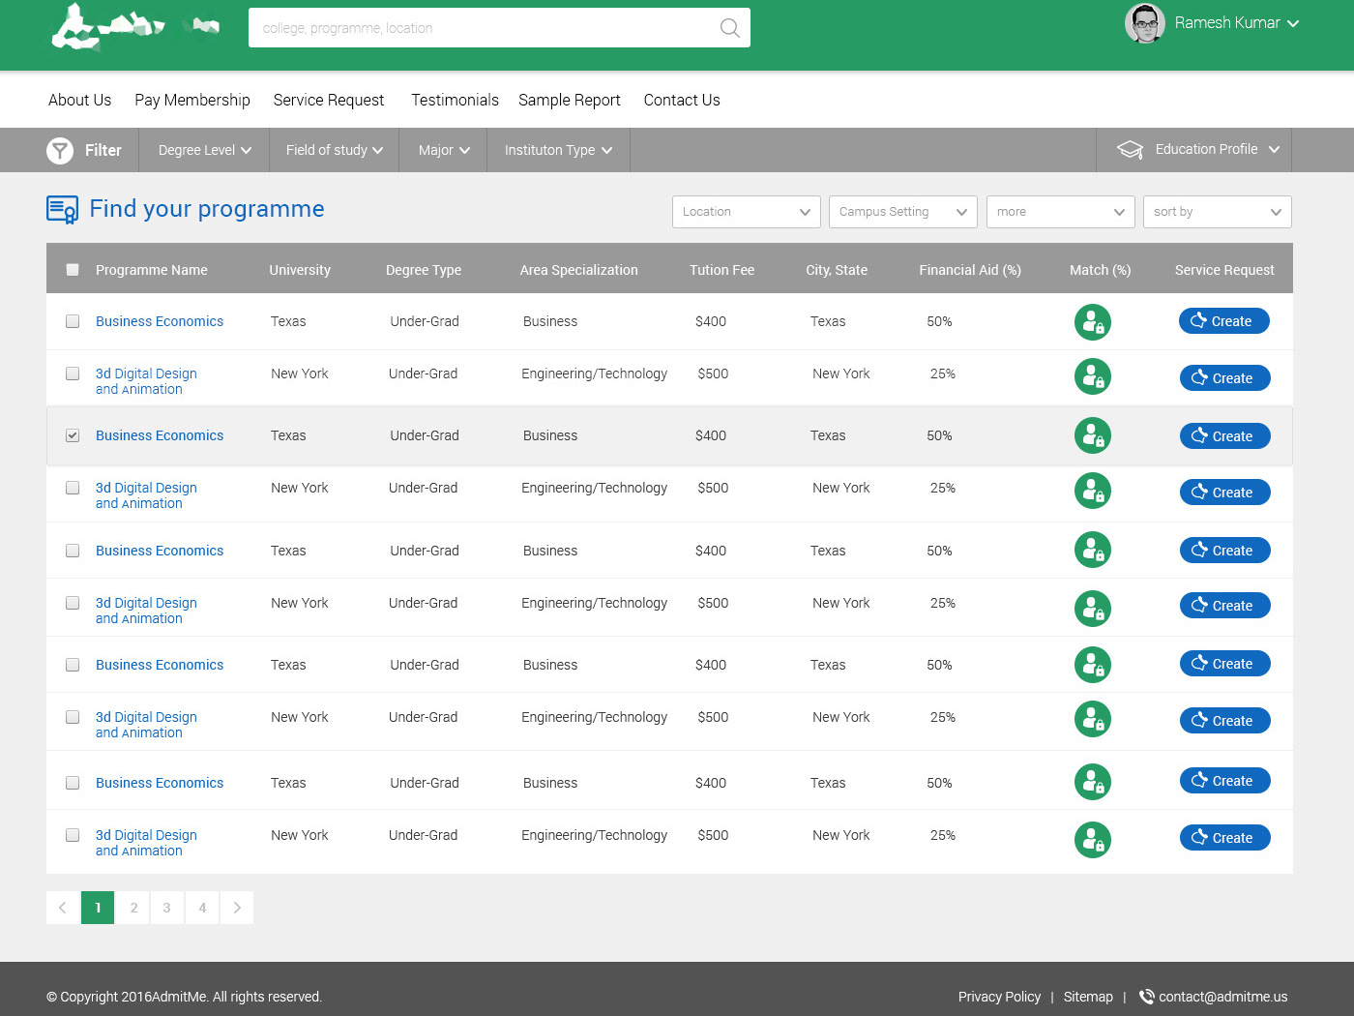1354x1016 pixels.
Task: Click the college, programme, location search field
Action: click(x=484, y=28)
